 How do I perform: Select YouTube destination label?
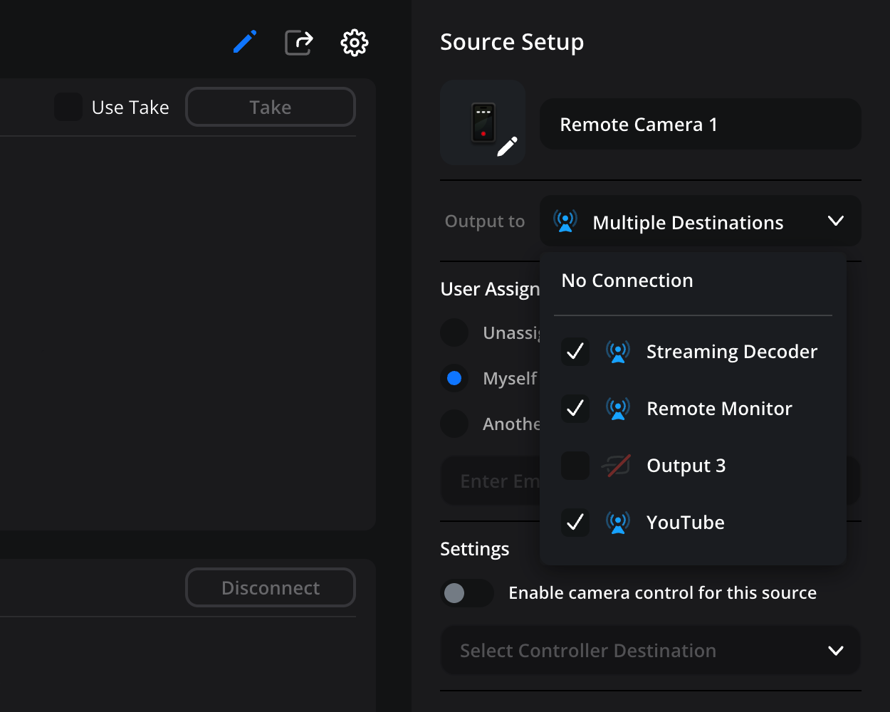(686, 523)
